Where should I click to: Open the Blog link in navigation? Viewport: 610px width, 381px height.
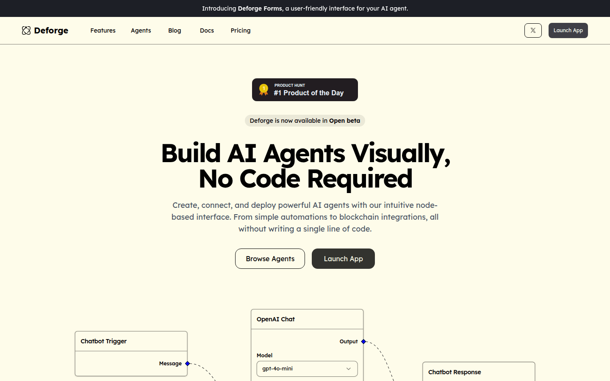click(175, 30)
